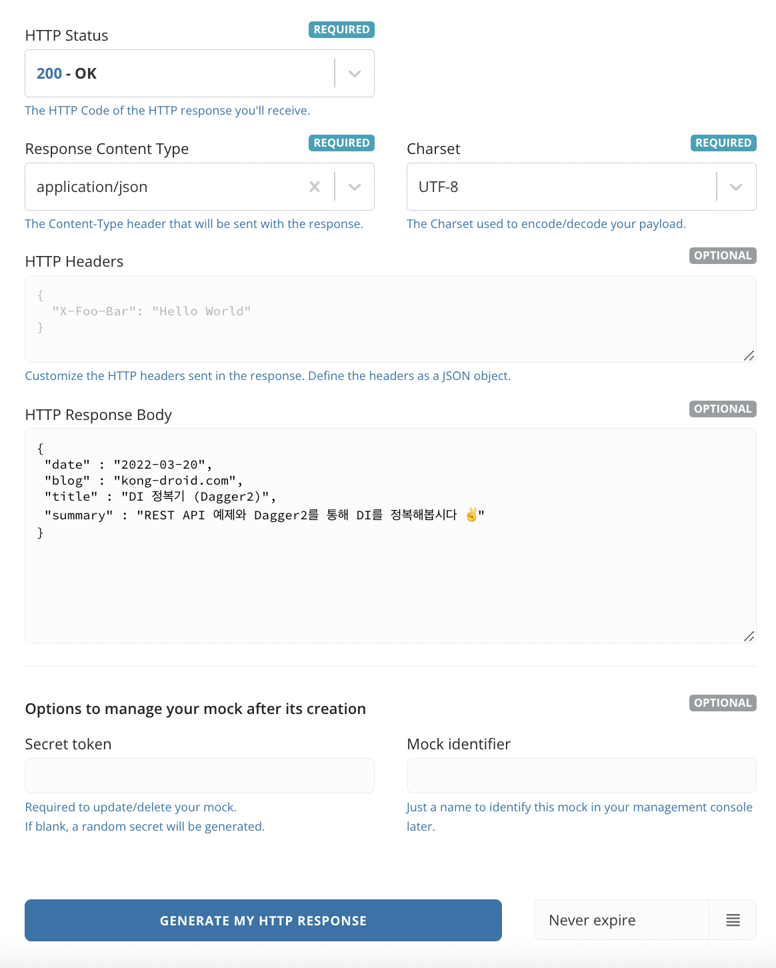Viewport: 776px width, 968px height.
Task: Click the OPTIONAL badge beside HTTP Headers
Action: [x=723, y=255]
